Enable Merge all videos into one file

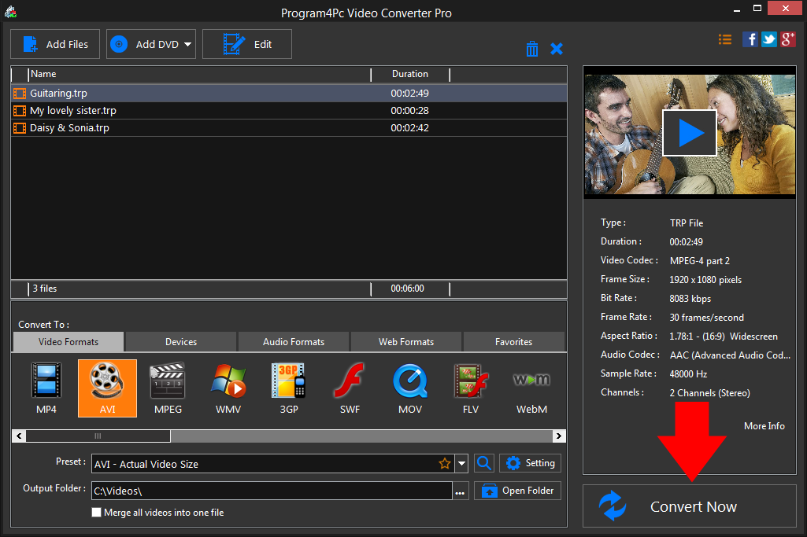(96, 512)
